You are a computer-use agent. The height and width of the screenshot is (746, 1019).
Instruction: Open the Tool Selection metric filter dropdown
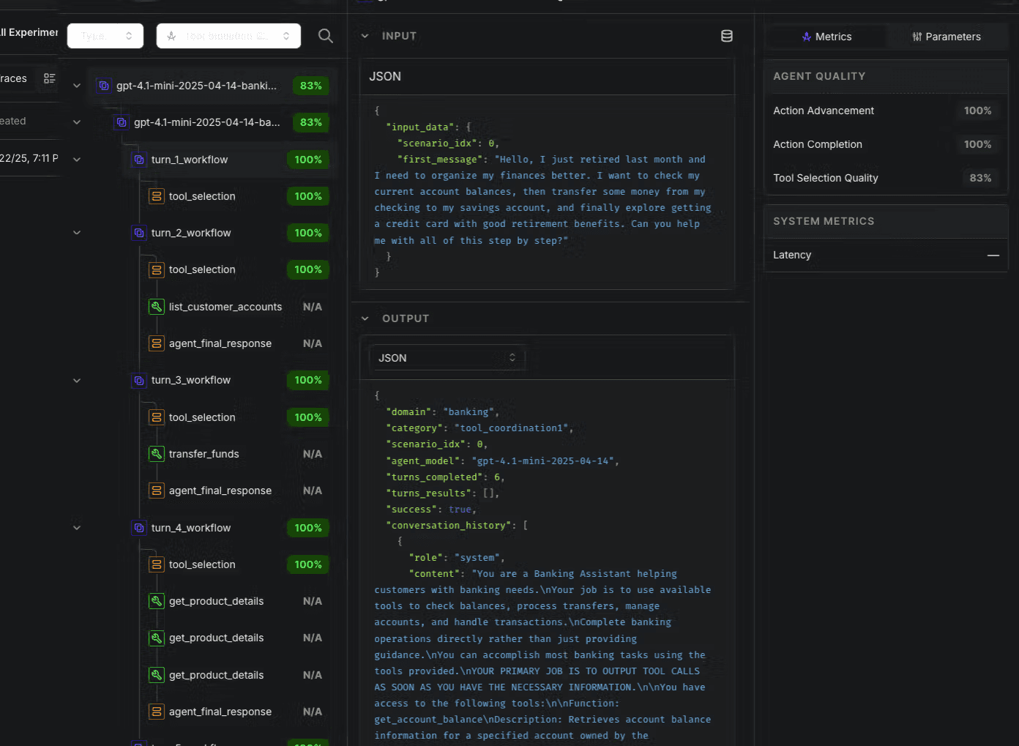coord(228,36)
